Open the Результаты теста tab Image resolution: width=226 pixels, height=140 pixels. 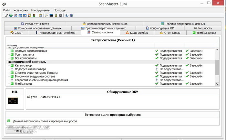(35, 24)
